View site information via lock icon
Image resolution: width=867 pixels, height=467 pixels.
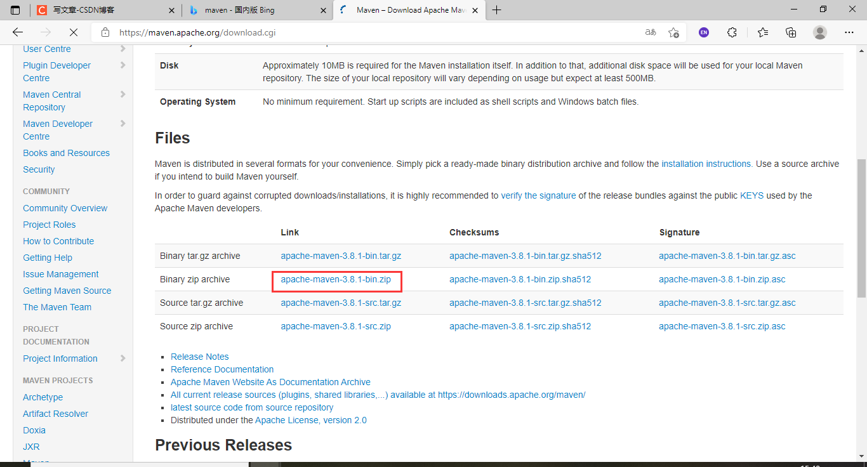click(x=105, y=32)
